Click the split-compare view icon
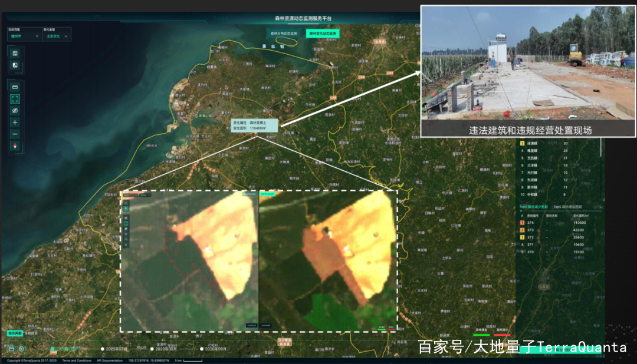This screenshot has height=364, width=637. pyautogui.click(x=15, y=65)
